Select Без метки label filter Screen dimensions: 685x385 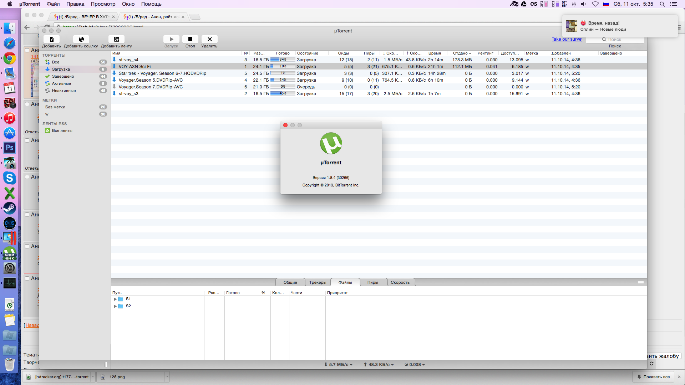pyautogui.click(x=75, y=107)
